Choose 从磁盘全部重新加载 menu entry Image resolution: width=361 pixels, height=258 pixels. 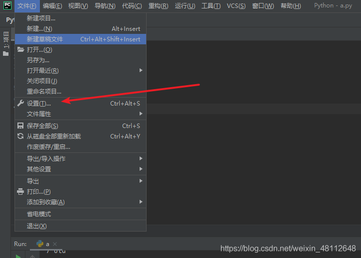click(x=81, y=136)
